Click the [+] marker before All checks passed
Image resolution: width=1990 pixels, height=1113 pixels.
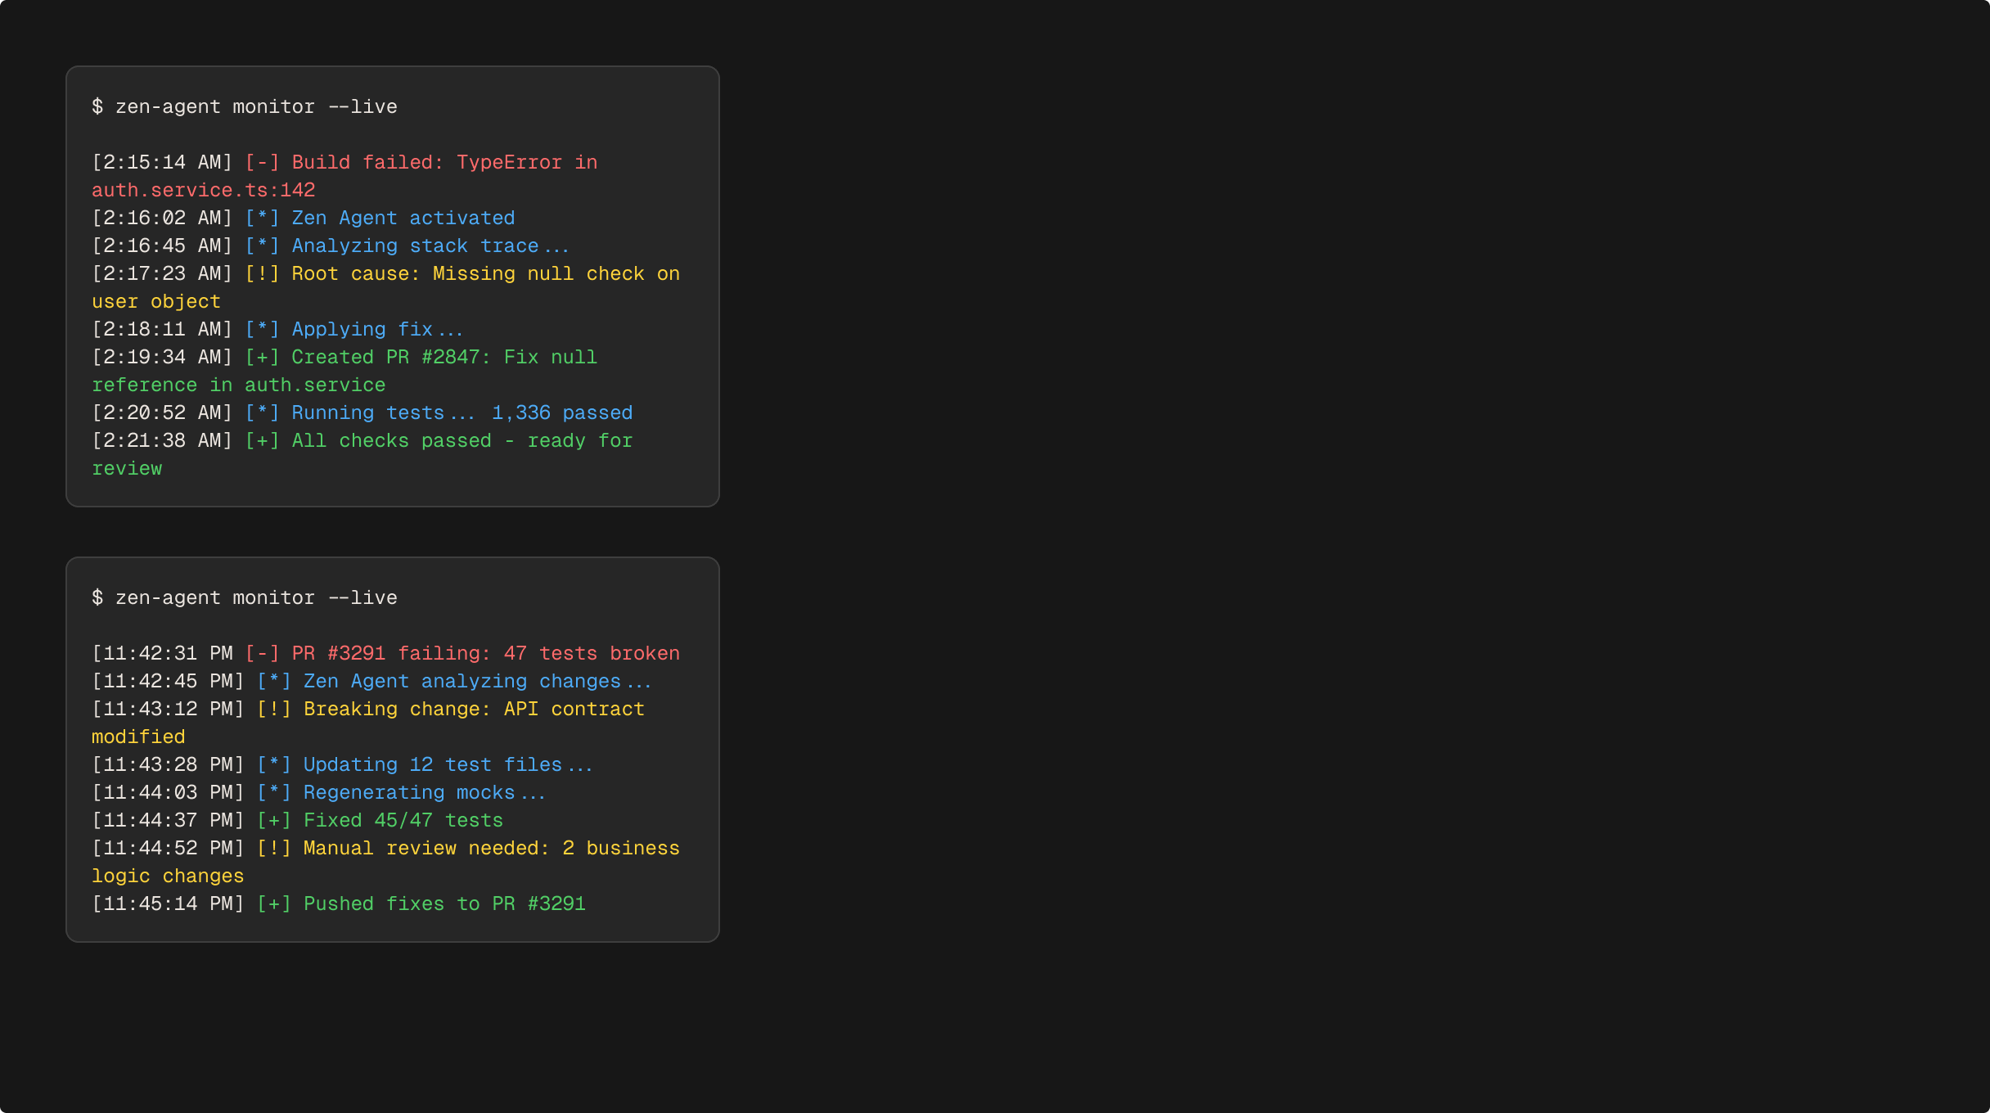(262, 440)
